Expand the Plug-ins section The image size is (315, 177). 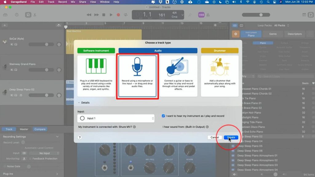(57, 174)
